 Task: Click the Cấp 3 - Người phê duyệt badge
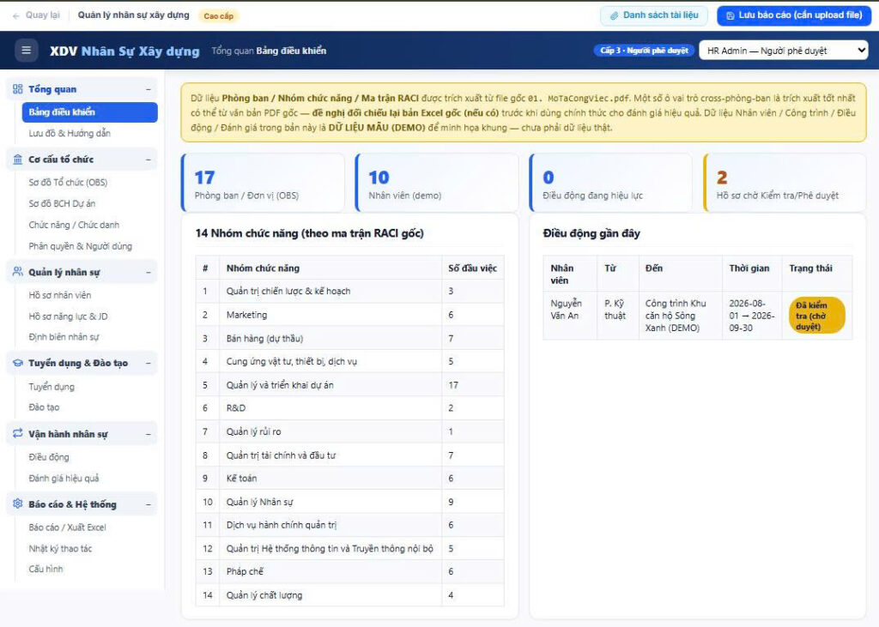click(644, 51)
